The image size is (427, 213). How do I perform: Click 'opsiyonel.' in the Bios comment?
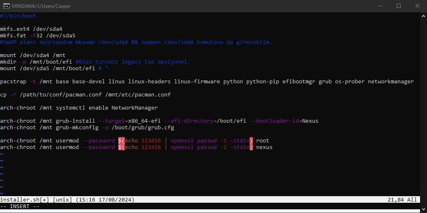coord(174,62)
